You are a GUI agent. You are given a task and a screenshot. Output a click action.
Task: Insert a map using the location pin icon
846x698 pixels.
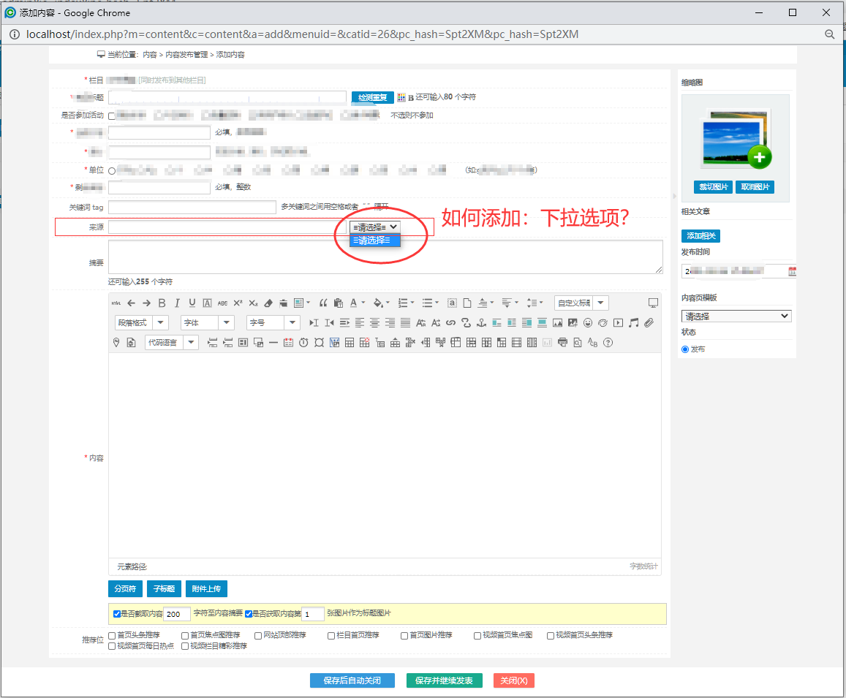(x=116, y=343)
